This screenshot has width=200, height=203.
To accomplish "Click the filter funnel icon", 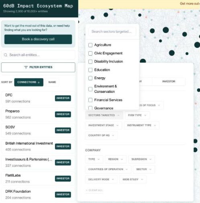I will coord(26,67).
